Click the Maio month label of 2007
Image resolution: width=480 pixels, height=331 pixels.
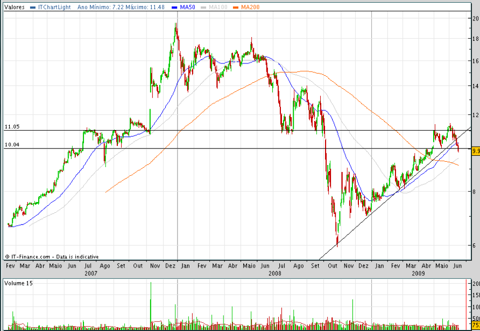point(55,266)
